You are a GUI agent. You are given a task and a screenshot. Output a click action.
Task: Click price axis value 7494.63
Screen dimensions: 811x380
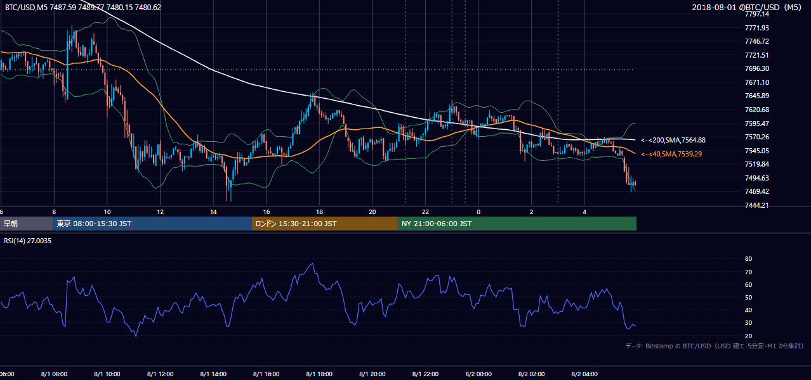click(x=757, y=178)
